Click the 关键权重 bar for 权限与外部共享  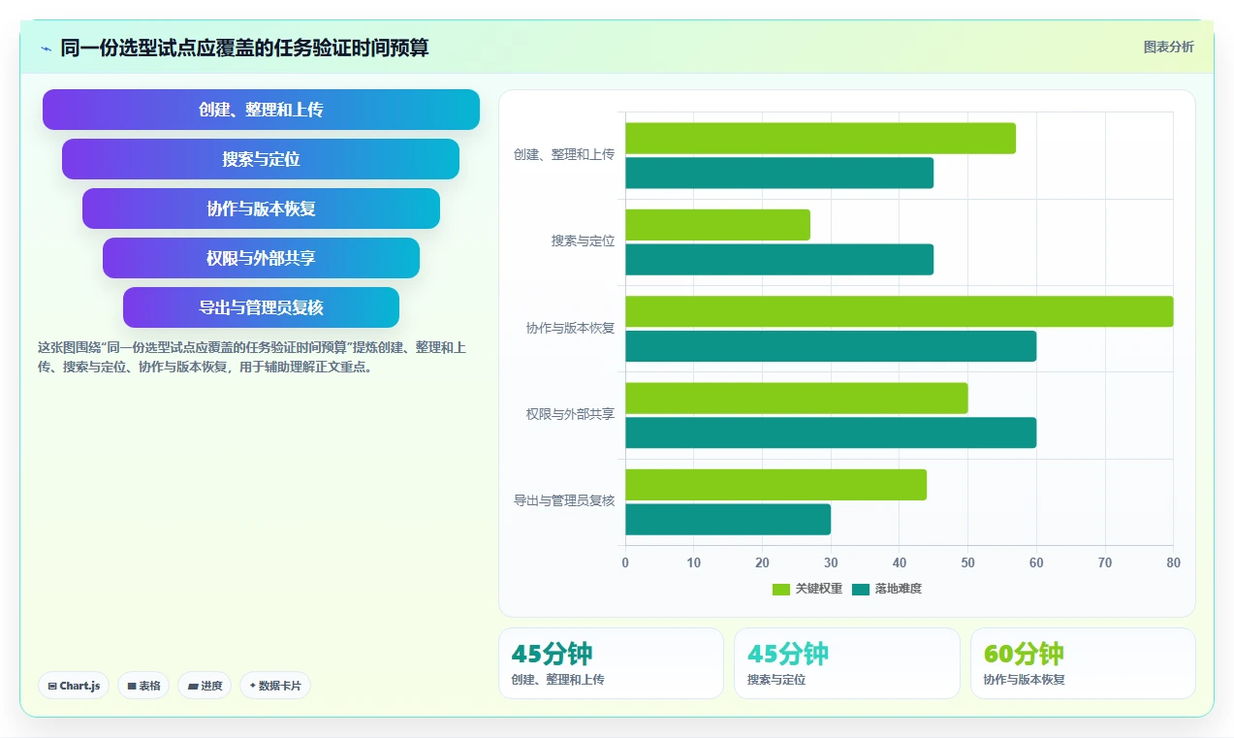pyautogui.click(x=797, y=399)
